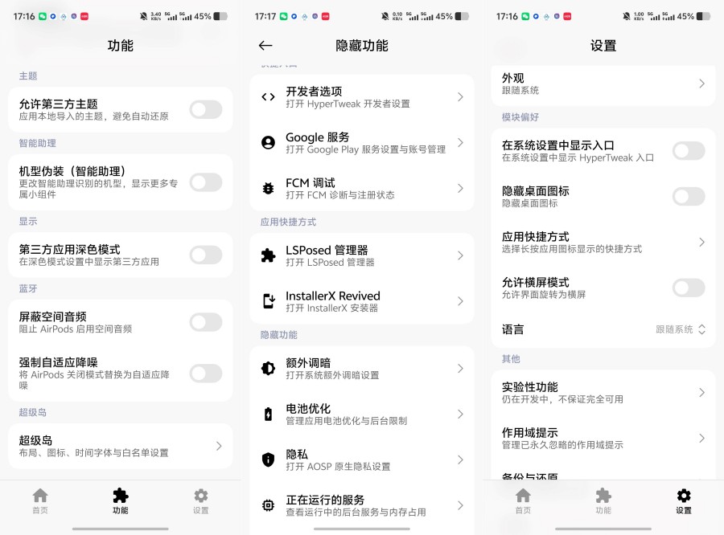
Task: Enable 强制自适应降噪 switch
Action: point(206,373)
